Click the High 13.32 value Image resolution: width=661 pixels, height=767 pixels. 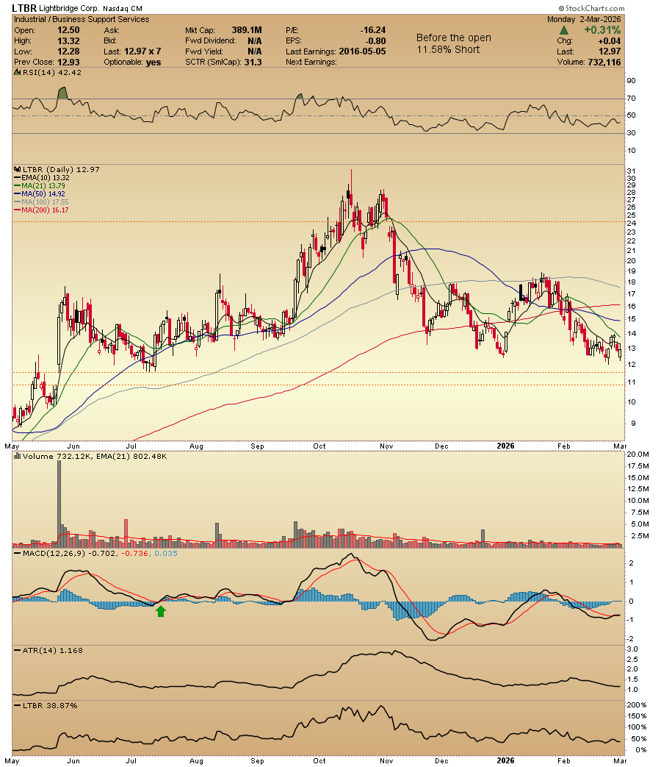(68, 41)
